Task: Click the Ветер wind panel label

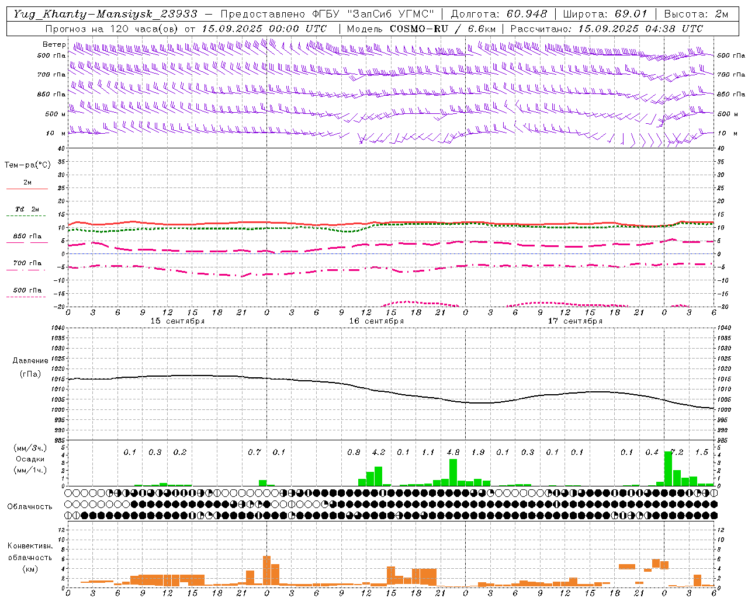Action: [x=54, y=44]
